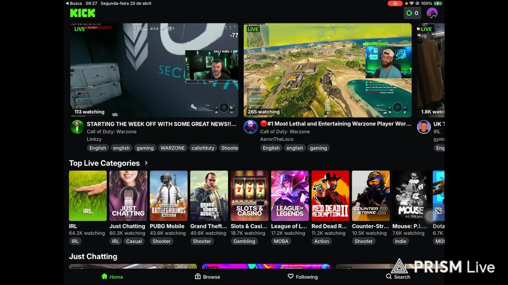Play AaronTheLoco's Warzone stream thumbnail
508x285 pixels.
click(x=327, y=70)
